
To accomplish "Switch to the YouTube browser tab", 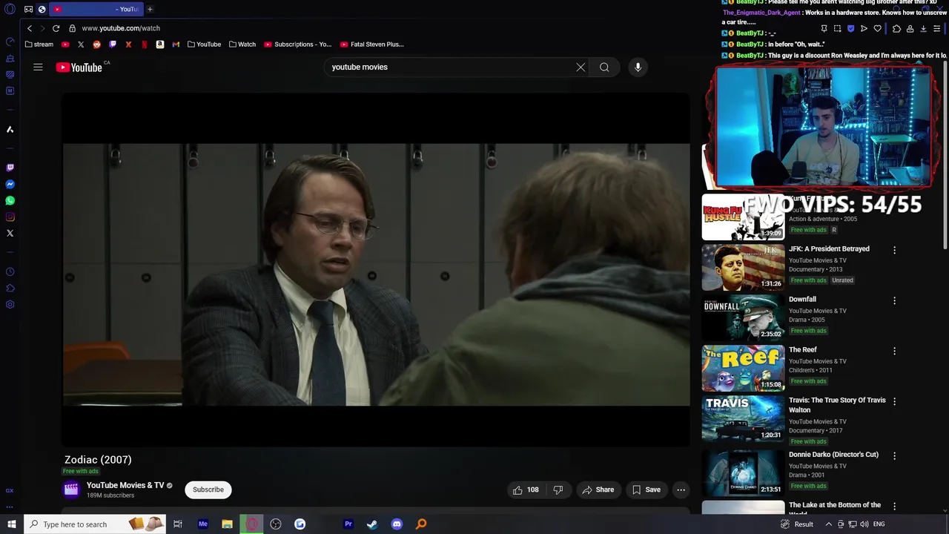I will 96,9.
